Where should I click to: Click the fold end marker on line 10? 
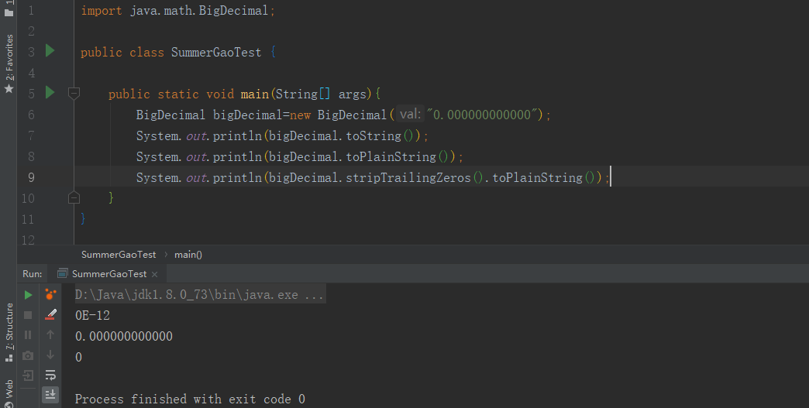point(74,198)
